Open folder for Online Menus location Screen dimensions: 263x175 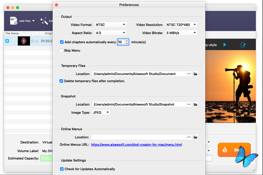(x=195, y=137)
